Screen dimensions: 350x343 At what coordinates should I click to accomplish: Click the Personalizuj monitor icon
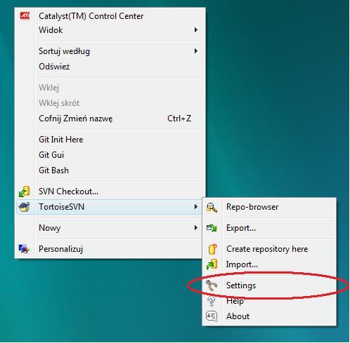(x=24, y=249)
